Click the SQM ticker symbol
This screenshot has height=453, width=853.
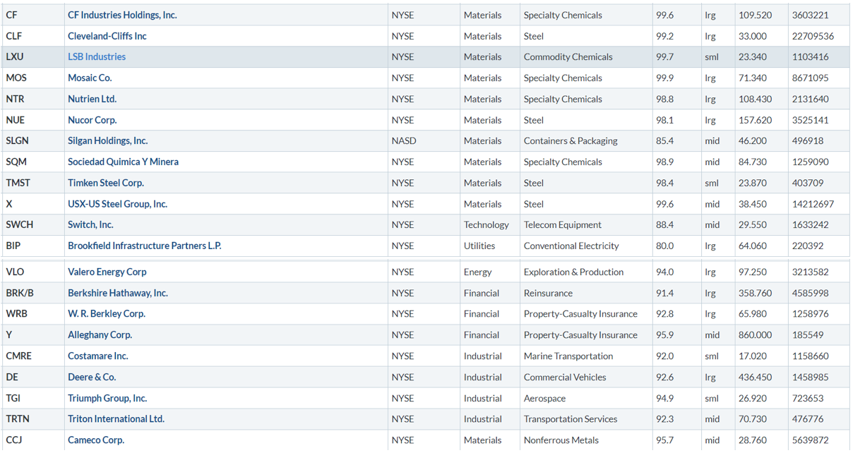(x=16, y=162)
